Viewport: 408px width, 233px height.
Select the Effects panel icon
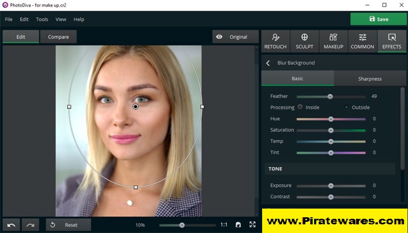(x=392, y=41)
